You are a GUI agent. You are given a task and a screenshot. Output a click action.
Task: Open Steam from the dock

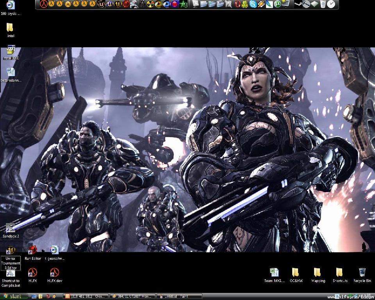[x=298, y=4]
